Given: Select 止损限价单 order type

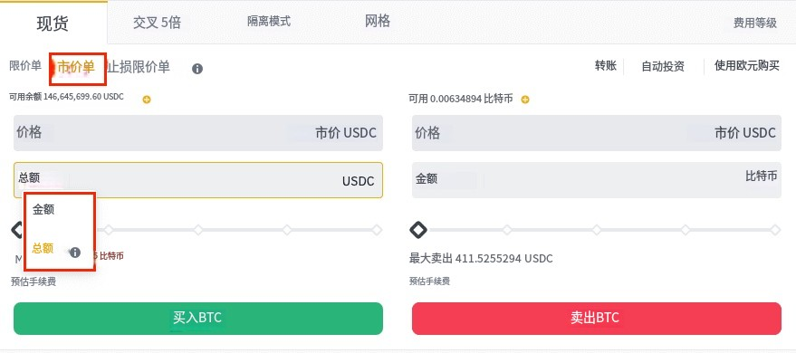Looking at the screenshot, I should click(x=139, y=66).
